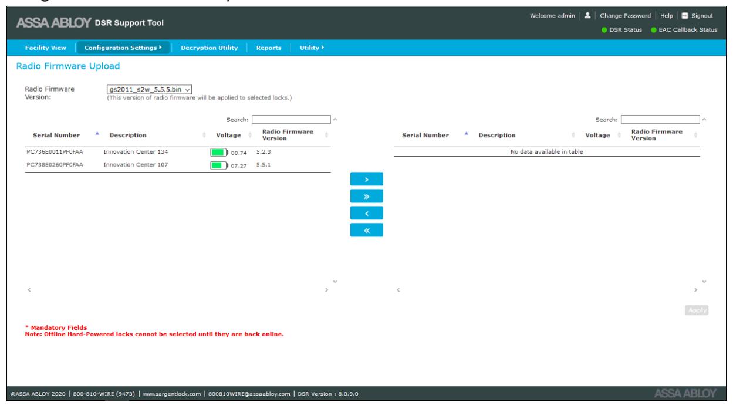Click left table horizontal scroll-left arrow
The width and height of the screenshot is (733, 409).
30,290
